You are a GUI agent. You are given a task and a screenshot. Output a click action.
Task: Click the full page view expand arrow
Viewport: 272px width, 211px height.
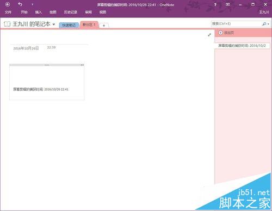[x=209, y=35]
